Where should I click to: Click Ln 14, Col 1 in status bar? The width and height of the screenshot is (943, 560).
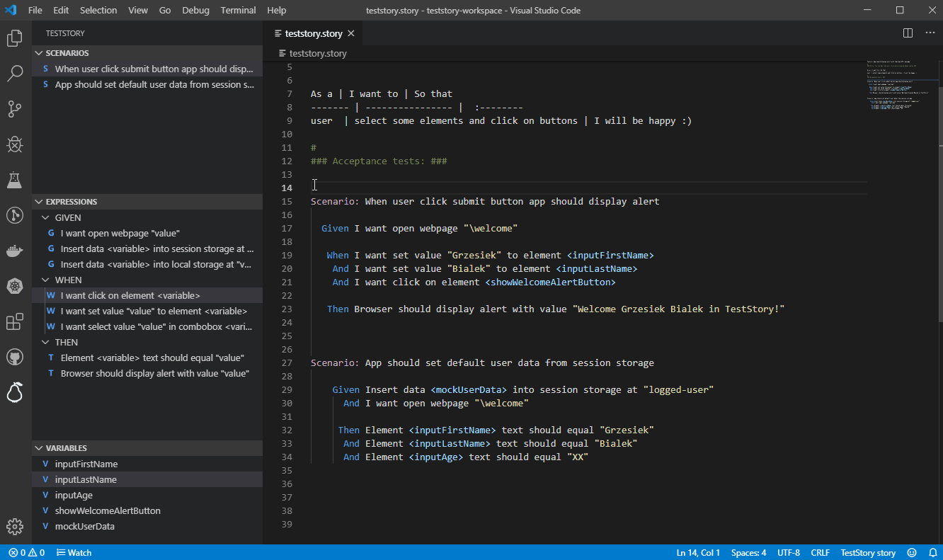point(698,552)
